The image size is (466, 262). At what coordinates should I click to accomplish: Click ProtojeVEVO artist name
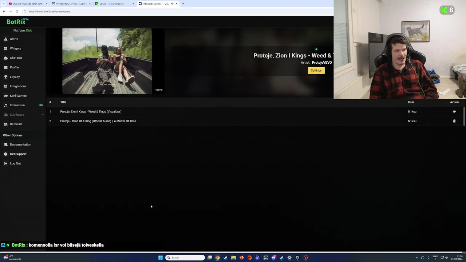tap(322, 63)
